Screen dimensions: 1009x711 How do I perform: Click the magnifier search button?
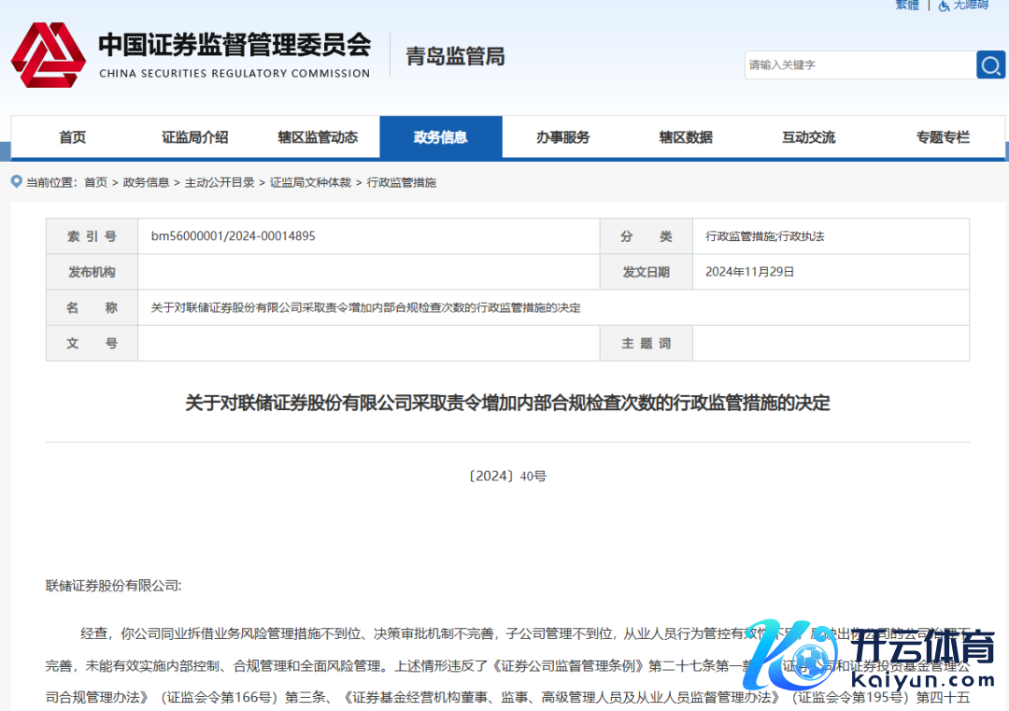click(x=990, y=64)
